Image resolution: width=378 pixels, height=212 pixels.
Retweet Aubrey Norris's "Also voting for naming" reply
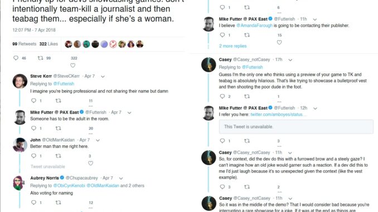(x=58, y=203)
